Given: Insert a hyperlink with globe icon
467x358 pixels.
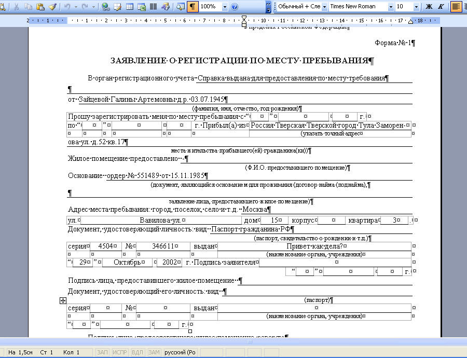Looking at the screenshot, I should 105,7.
